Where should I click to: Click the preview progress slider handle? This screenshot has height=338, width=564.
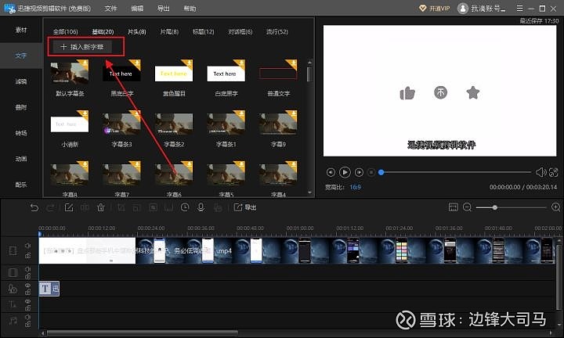(x=381, y=172)
